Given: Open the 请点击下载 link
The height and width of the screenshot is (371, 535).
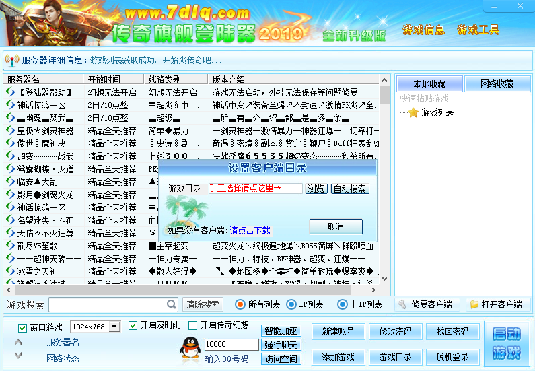Looking at the screenshot, I should (250, 230).
